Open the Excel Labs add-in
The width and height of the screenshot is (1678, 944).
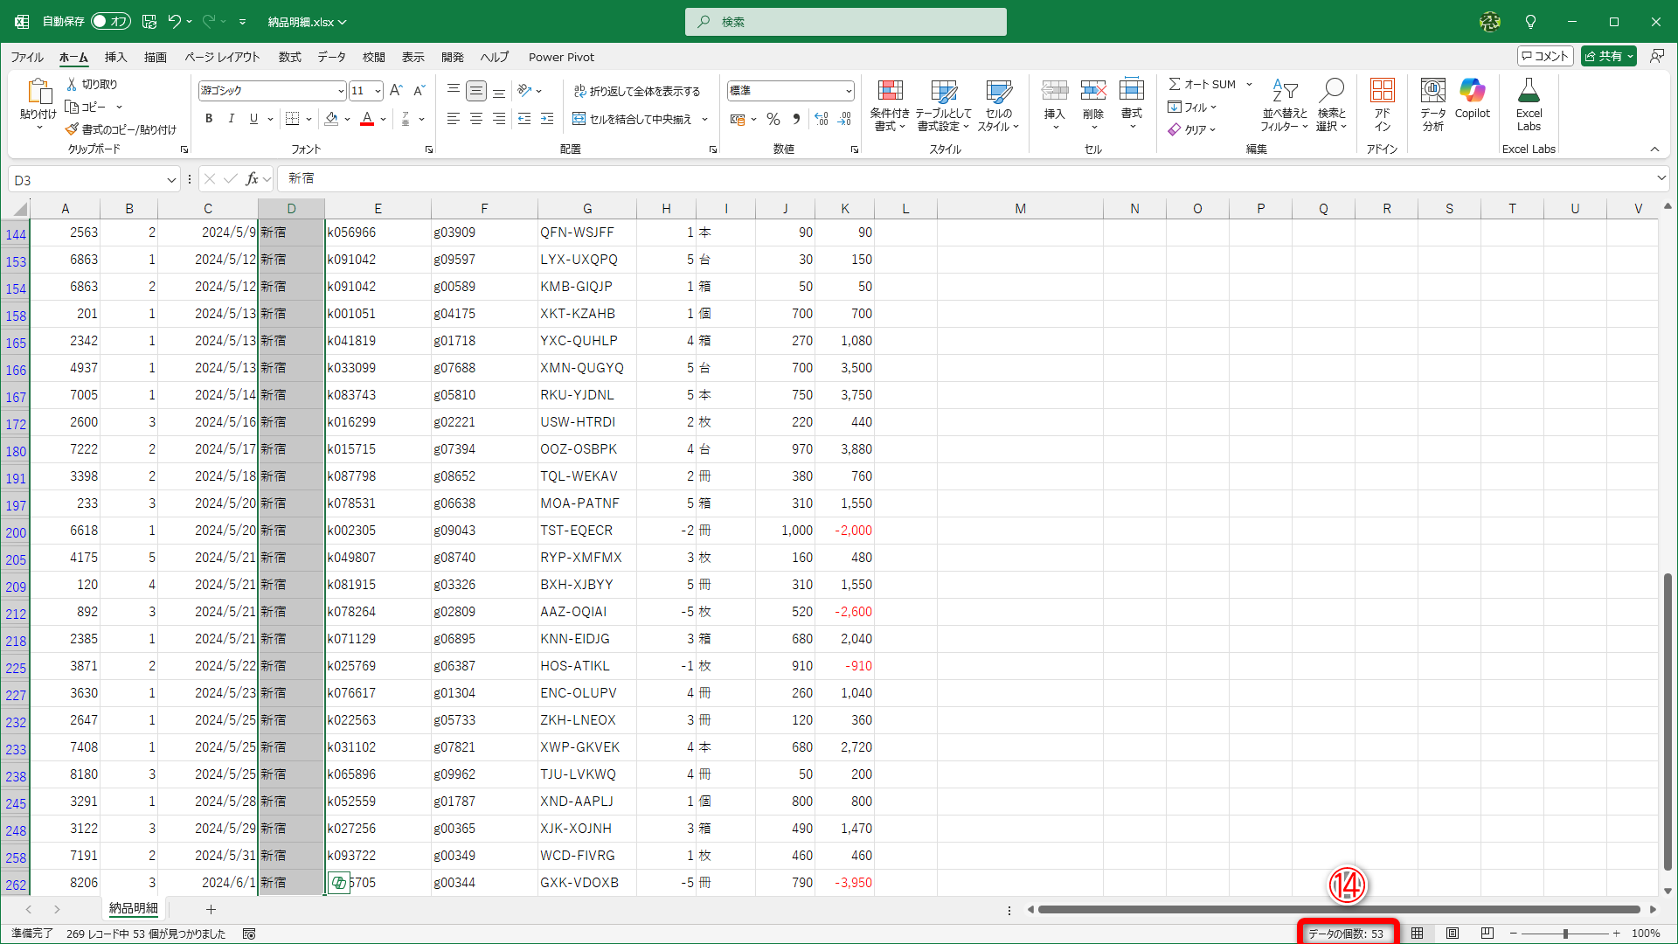coord(1529,92)
